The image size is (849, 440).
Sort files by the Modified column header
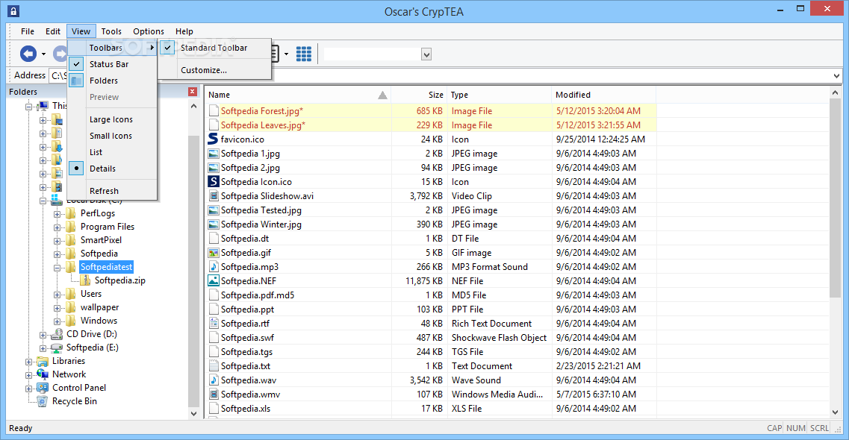(x=604, y=95)
